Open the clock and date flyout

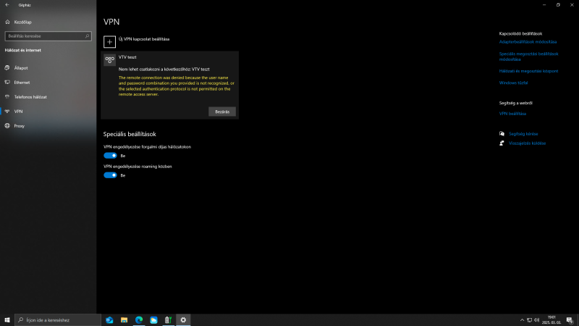pyautogui.click(x=551, y=320)
